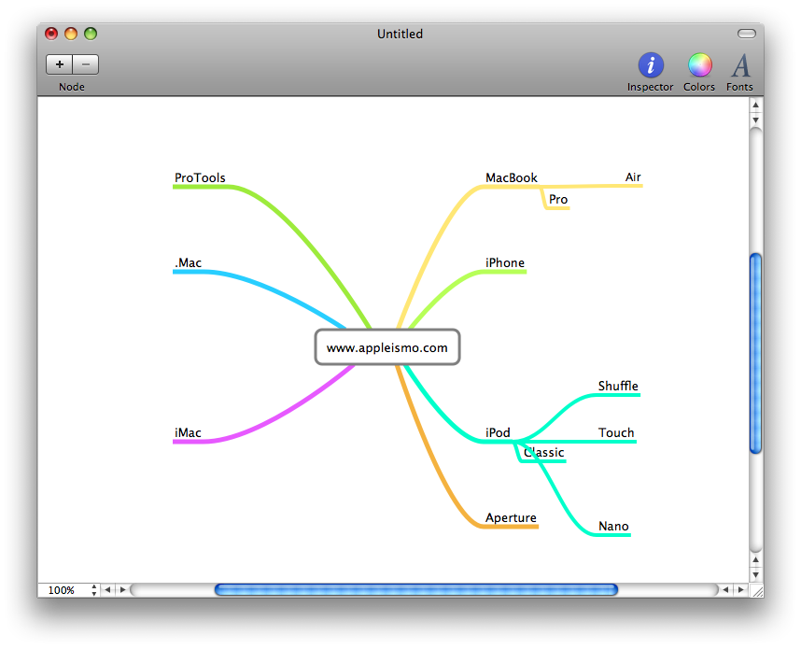Click the toolbar toggle pill button
Image resolution: width=801 pixels, height=649 pixels.
746,34
